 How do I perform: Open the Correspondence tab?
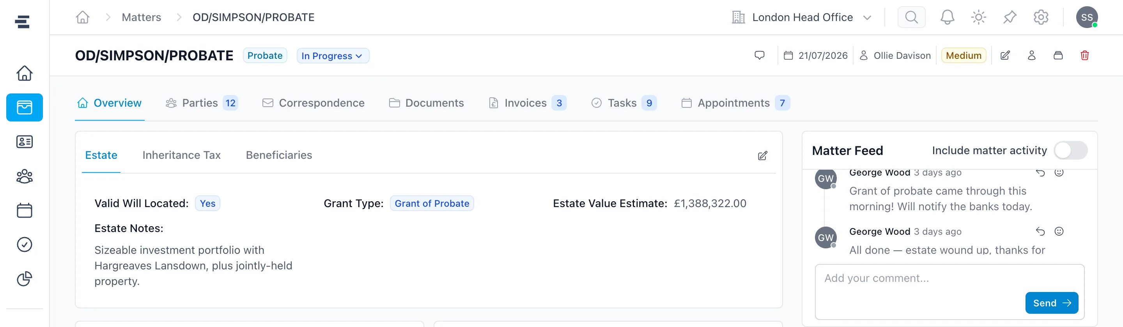tap(313, 103)
